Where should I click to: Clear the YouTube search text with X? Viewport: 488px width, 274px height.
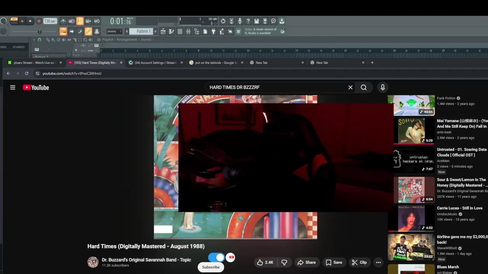pos(350,88)
